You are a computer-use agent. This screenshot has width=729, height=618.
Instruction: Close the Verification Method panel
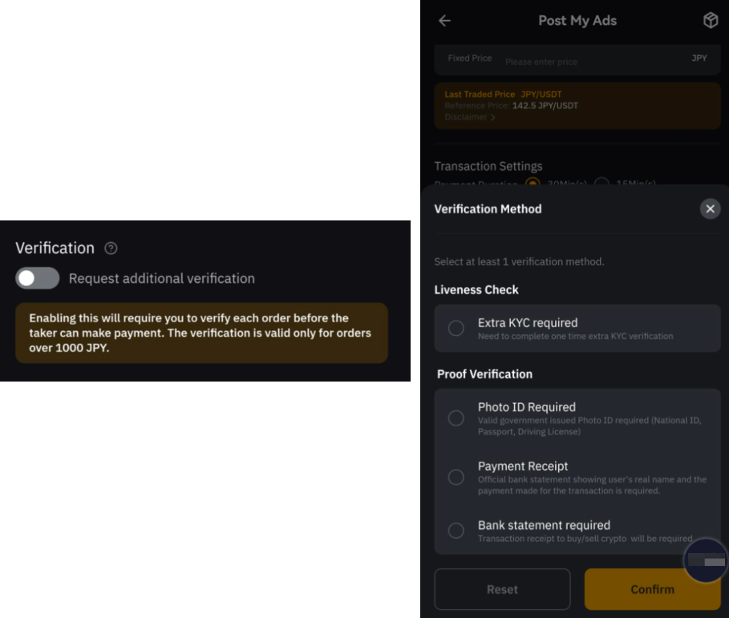[x=710, y=209]
